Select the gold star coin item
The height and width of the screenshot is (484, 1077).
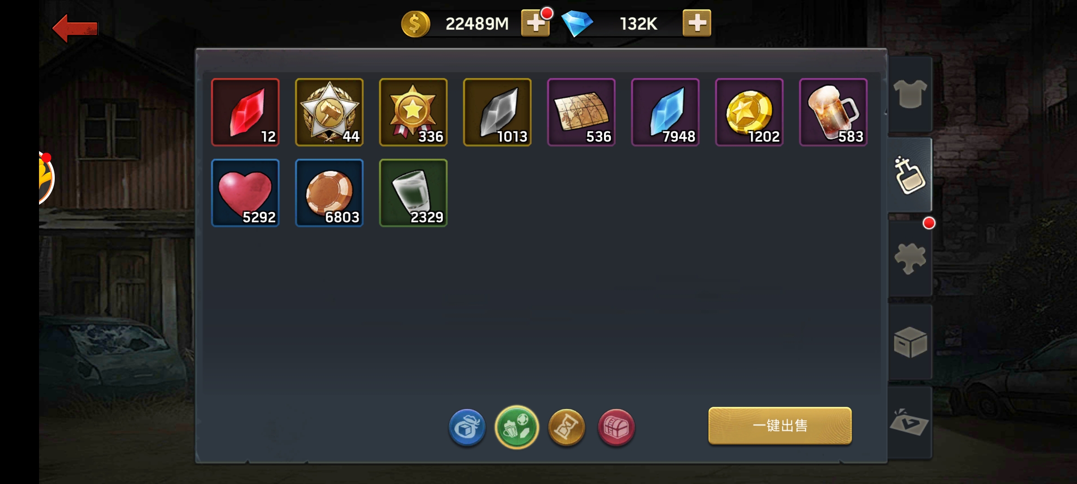pyautogui.click(x=749, y=112)
